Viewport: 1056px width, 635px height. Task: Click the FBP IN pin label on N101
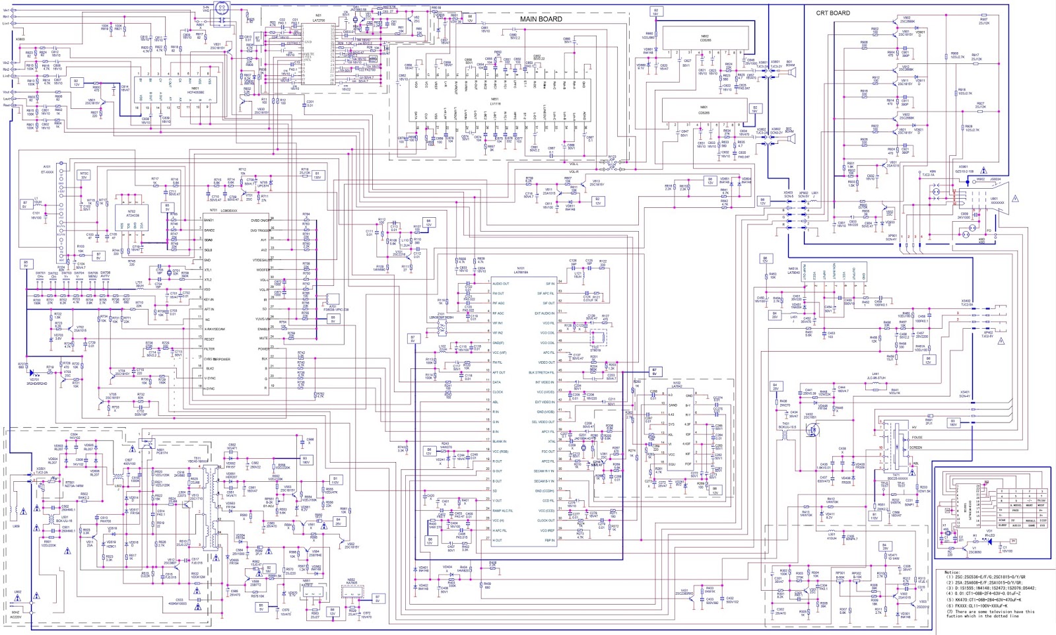pos(549,540)
